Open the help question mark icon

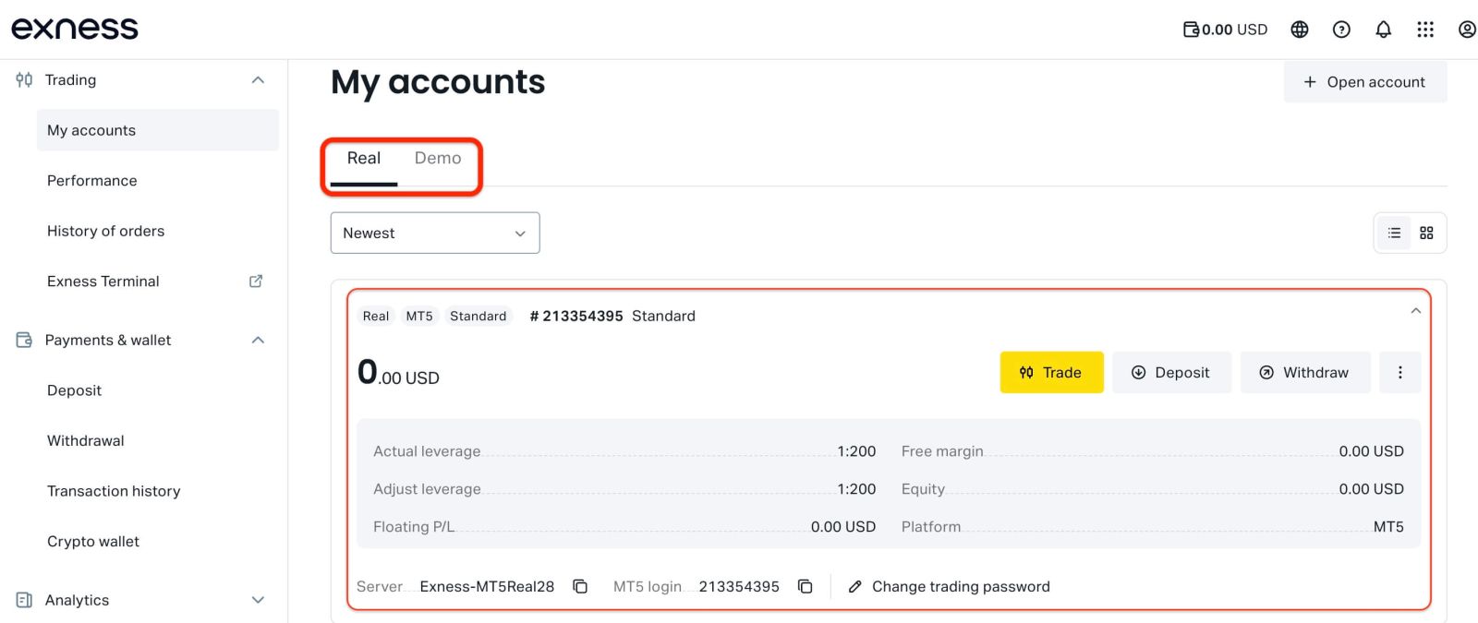(x=1341, y=30)
